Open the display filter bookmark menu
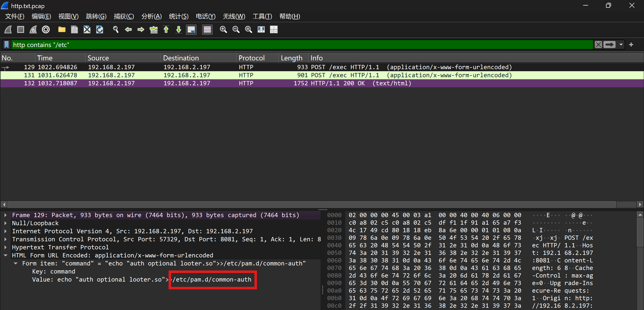The width and height of the screenshot is (644, 310). coord(7,45)
